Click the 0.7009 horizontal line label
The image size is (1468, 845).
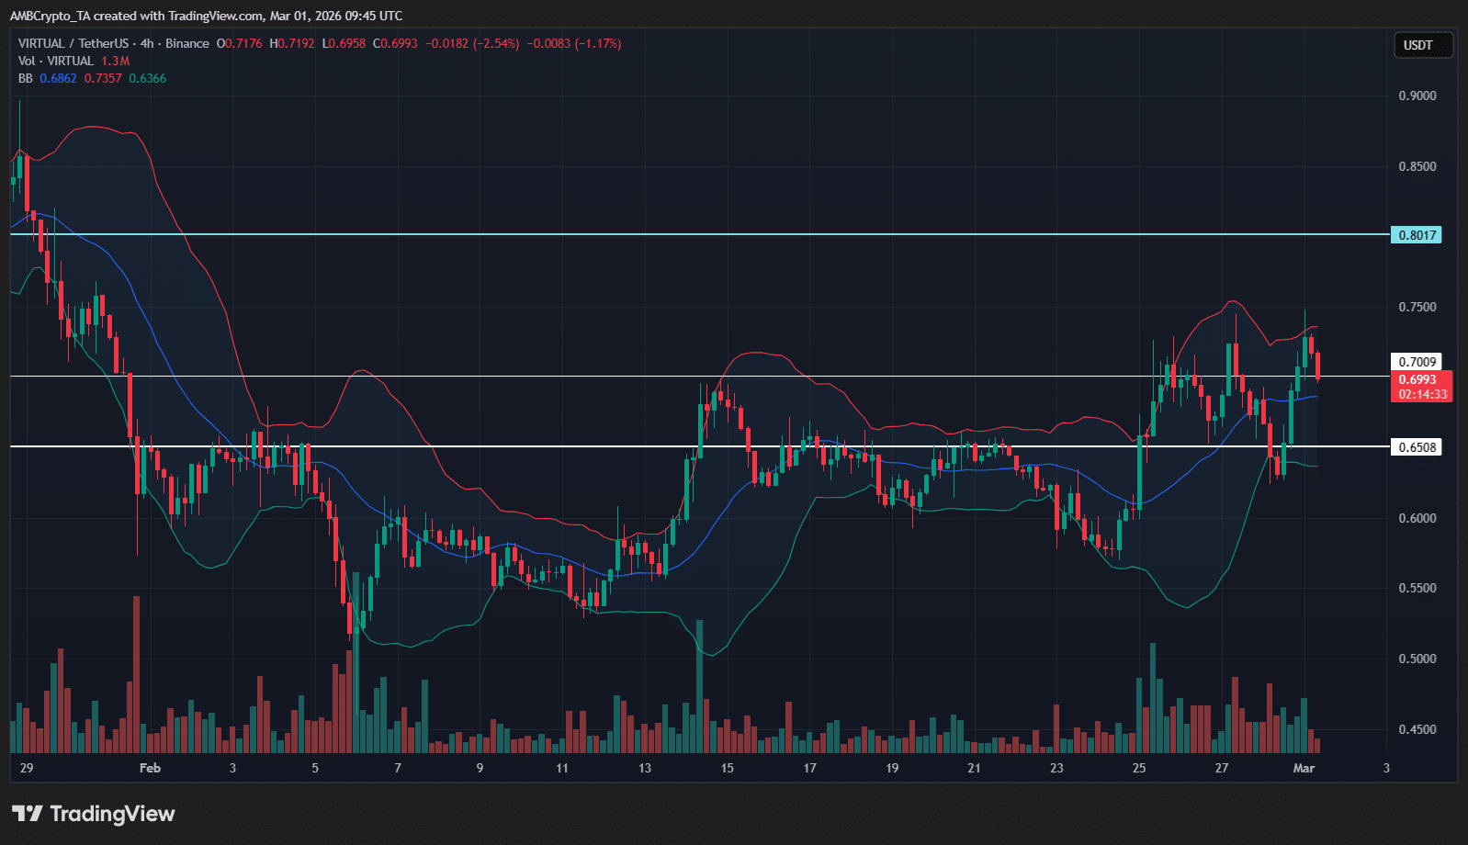pyautogui.click(x=1416, y=362)
